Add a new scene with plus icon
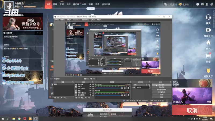Image resolution: width=215 pixels, height=121 pixels. click(55, 98)
